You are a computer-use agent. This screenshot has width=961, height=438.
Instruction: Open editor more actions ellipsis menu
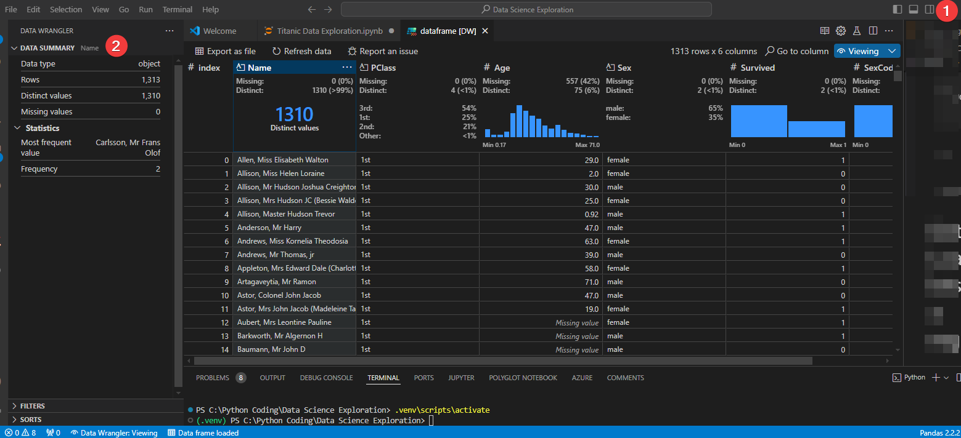[x=889, y=31]
